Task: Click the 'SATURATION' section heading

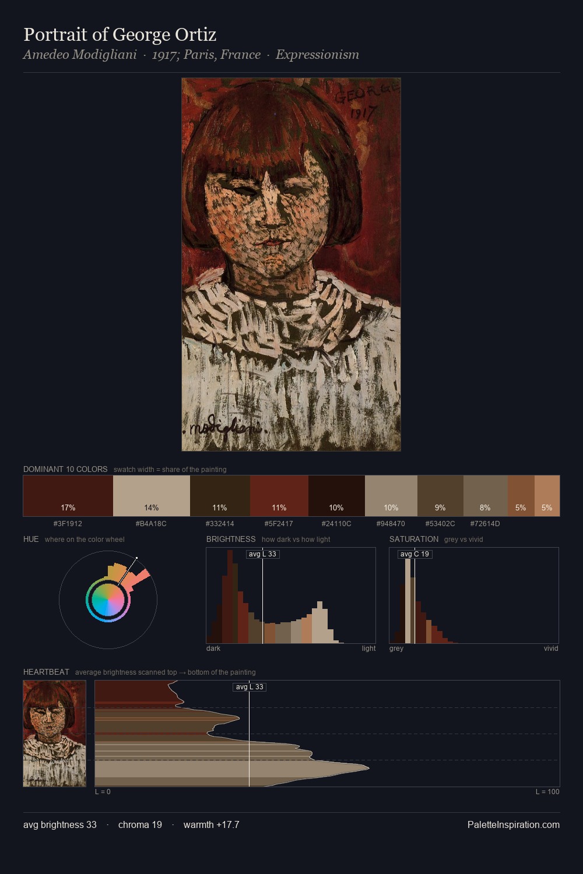Action: click(414, 539)
